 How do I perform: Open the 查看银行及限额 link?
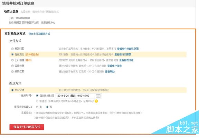(123, 55)
